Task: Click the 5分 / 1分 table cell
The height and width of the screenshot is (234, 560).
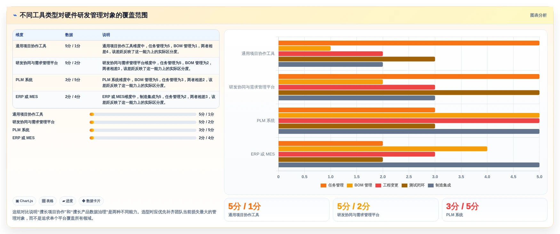Action: pos(73,46)
